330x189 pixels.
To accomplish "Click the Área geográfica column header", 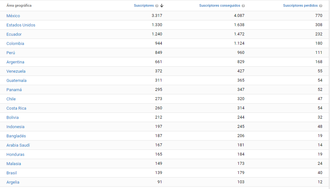I will click(19, 6).
